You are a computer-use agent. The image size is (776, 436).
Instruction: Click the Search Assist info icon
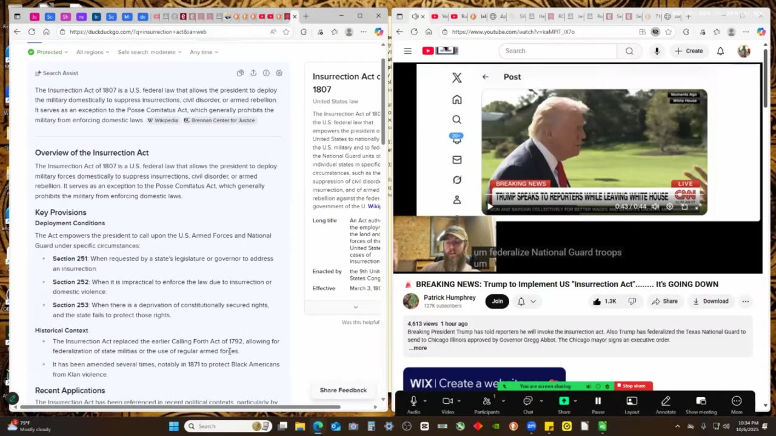(266, 73)
